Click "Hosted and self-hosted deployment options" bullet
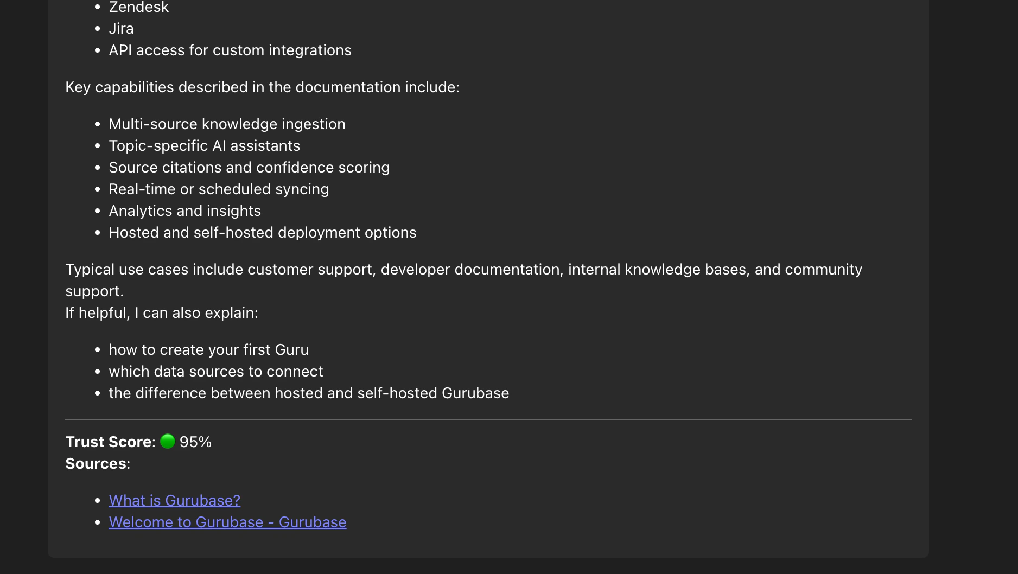1018x574 pixels. point(263,232)
